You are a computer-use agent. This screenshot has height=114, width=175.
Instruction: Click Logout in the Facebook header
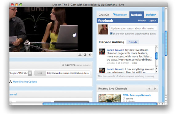click(152, 21)
